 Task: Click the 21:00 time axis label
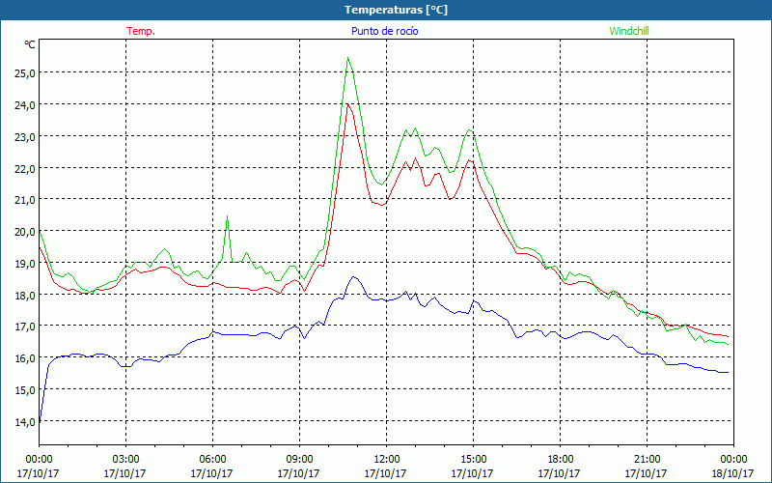pos(647,460)
